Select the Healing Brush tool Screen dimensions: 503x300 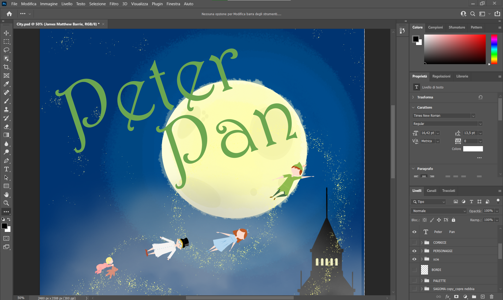6,92
